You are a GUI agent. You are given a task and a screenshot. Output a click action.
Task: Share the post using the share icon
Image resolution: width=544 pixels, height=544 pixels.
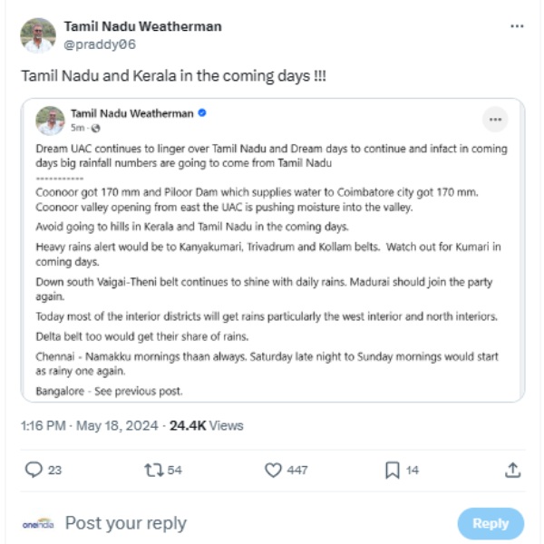point(512,470)
